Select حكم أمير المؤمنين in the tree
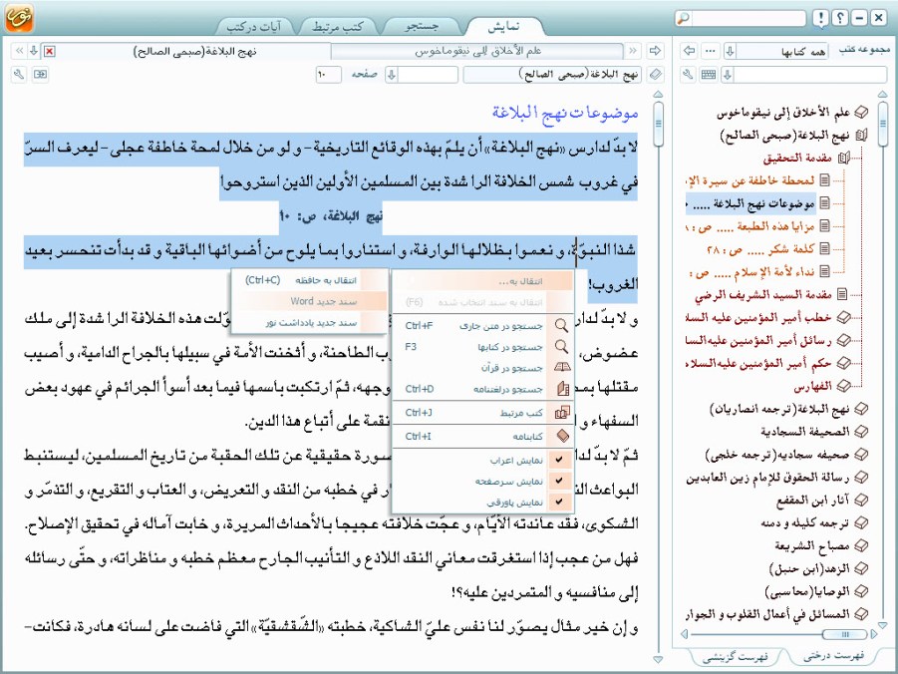 (758, 363)
